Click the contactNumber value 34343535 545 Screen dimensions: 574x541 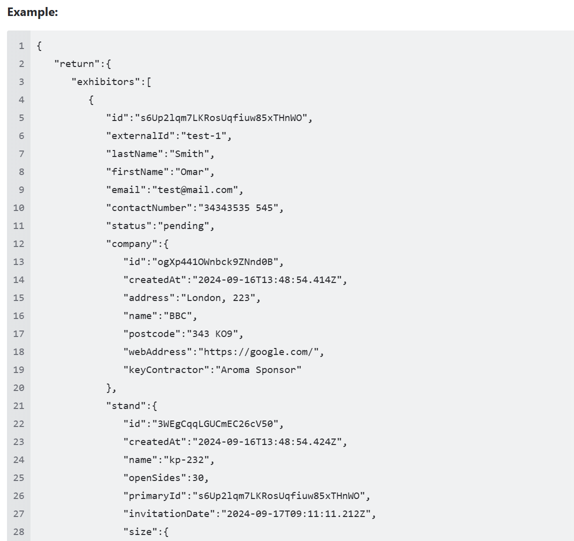pyautogui.click(x=238, y=207)
